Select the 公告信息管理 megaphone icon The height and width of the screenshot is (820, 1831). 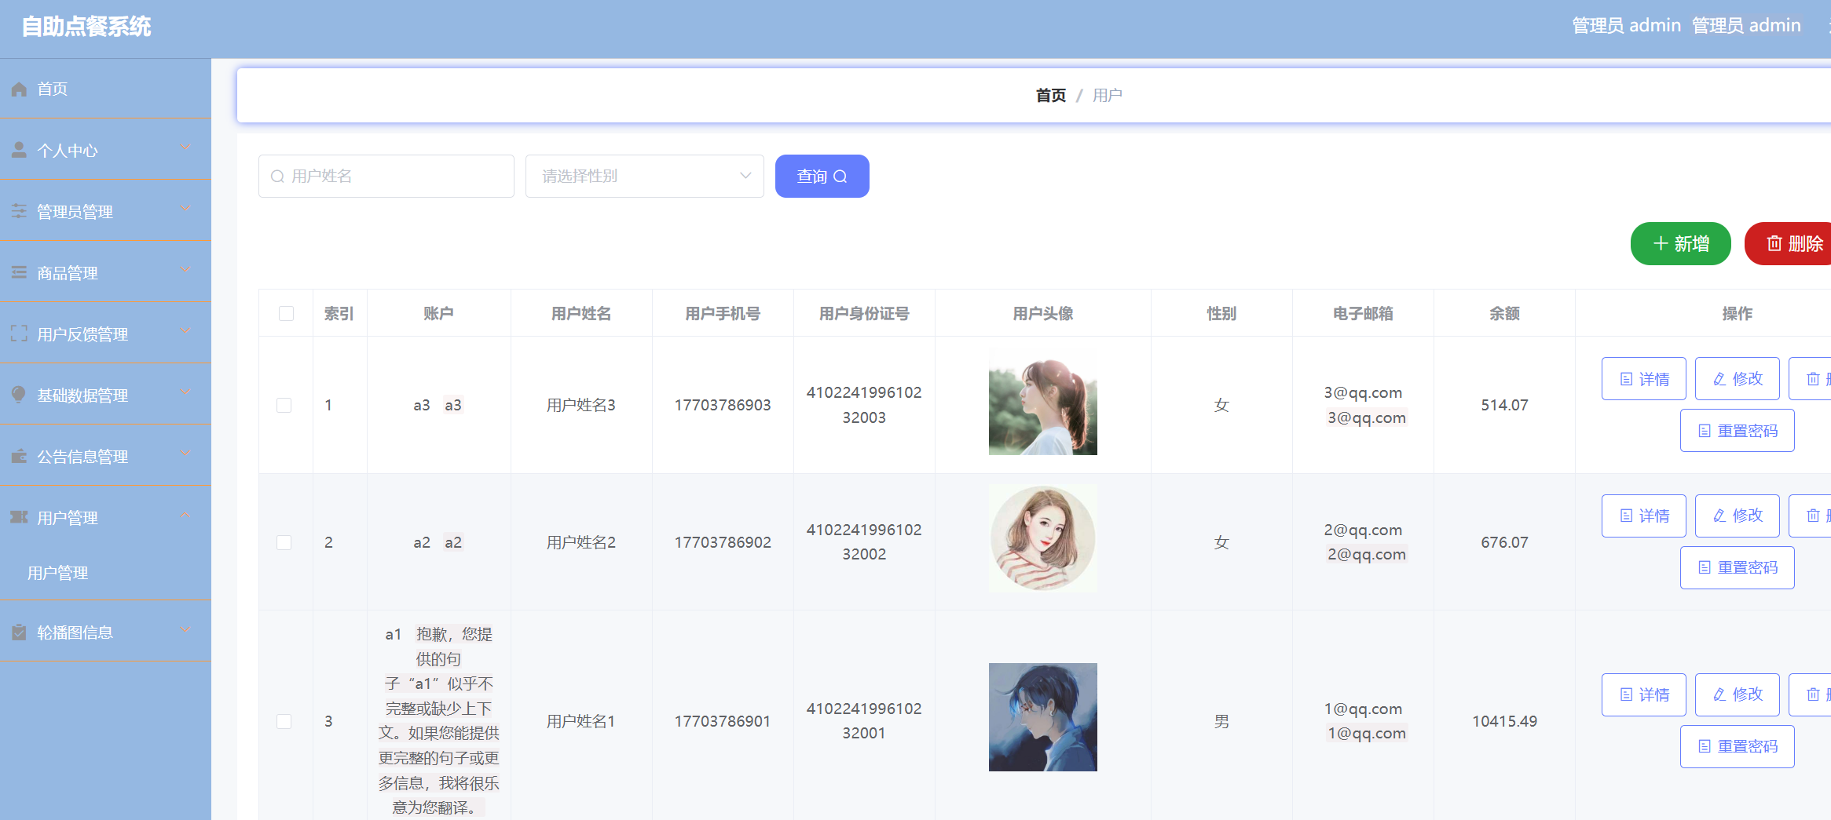[x=19, y=455]
